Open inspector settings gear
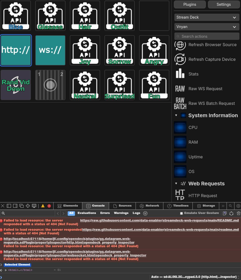 pyautogui.click(x=238, y=206)
